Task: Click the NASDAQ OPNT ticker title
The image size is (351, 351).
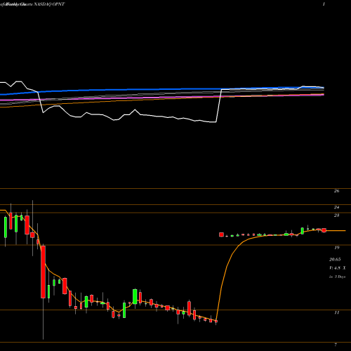Action: [49, 4]
